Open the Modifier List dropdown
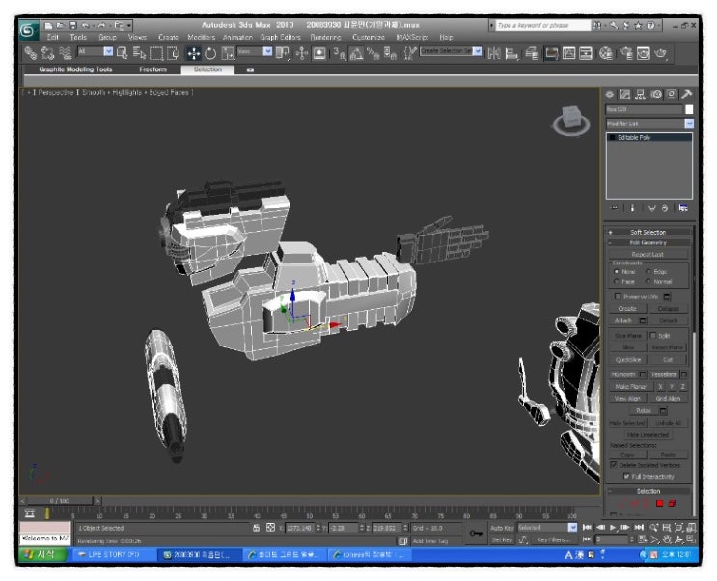The height and width of the screenshot is (581, 717). pos(689,124)
